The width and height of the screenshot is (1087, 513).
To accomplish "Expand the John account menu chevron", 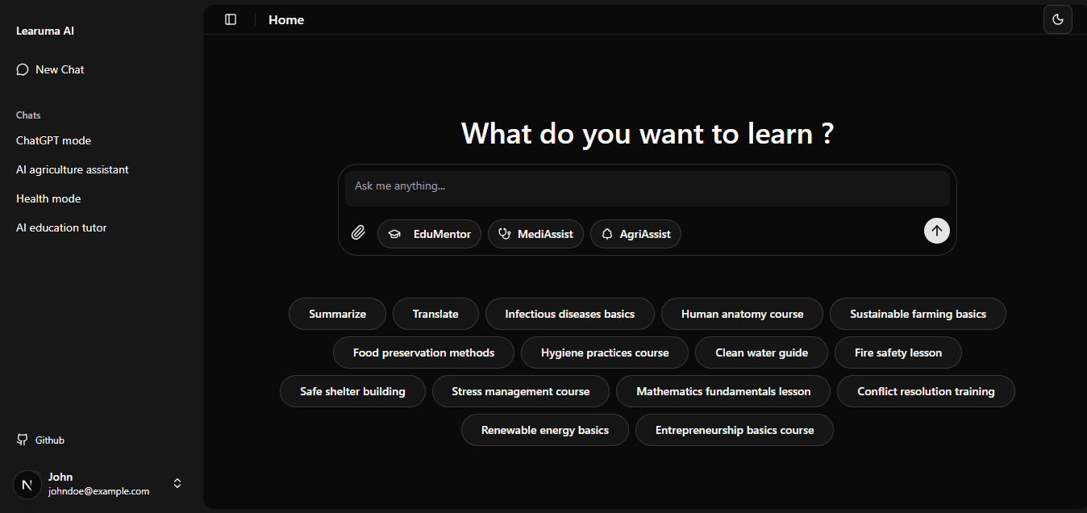I will click(177, 483).
